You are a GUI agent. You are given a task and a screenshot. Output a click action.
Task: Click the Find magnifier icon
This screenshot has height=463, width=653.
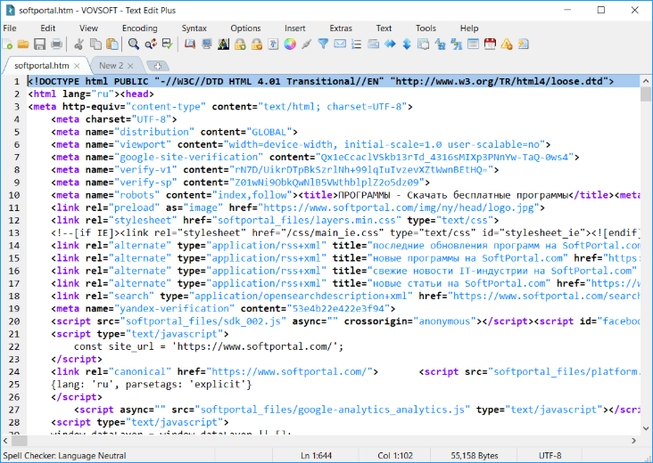tap(134, 44)
